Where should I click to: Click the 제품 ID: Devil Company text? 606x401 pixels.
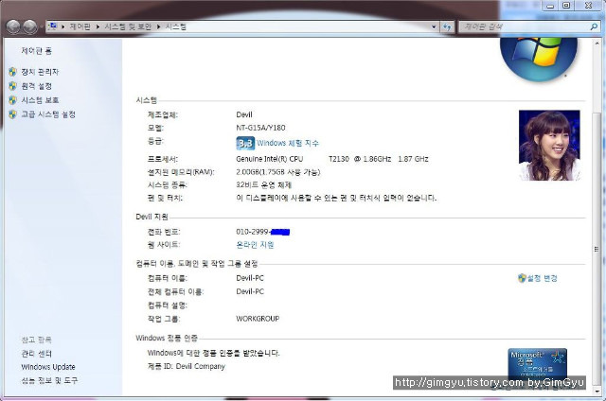click(x=187, y=366)
